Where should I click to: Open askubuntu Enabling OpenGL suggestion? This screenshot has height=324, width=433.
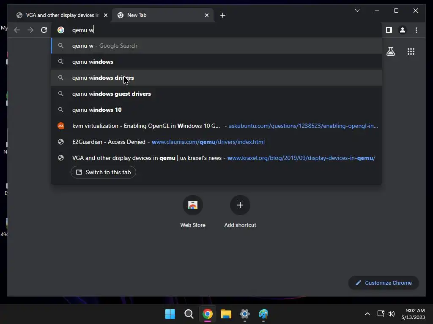pyautogui.click(x=216, y=126)
